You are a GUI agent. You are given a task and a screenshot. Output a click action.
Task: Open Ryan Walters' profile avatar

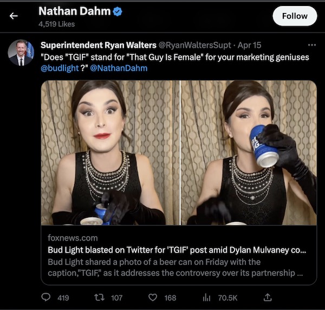click(21, 52)
